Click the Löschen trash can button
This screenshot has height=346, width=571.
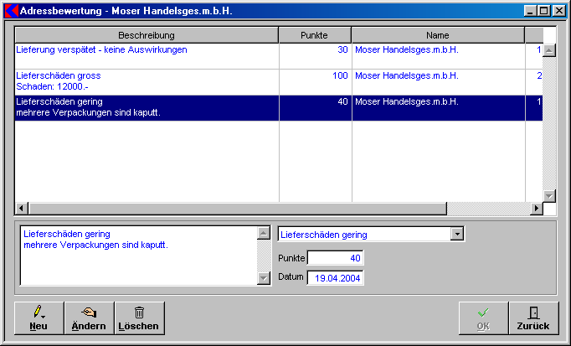point(139,318)
